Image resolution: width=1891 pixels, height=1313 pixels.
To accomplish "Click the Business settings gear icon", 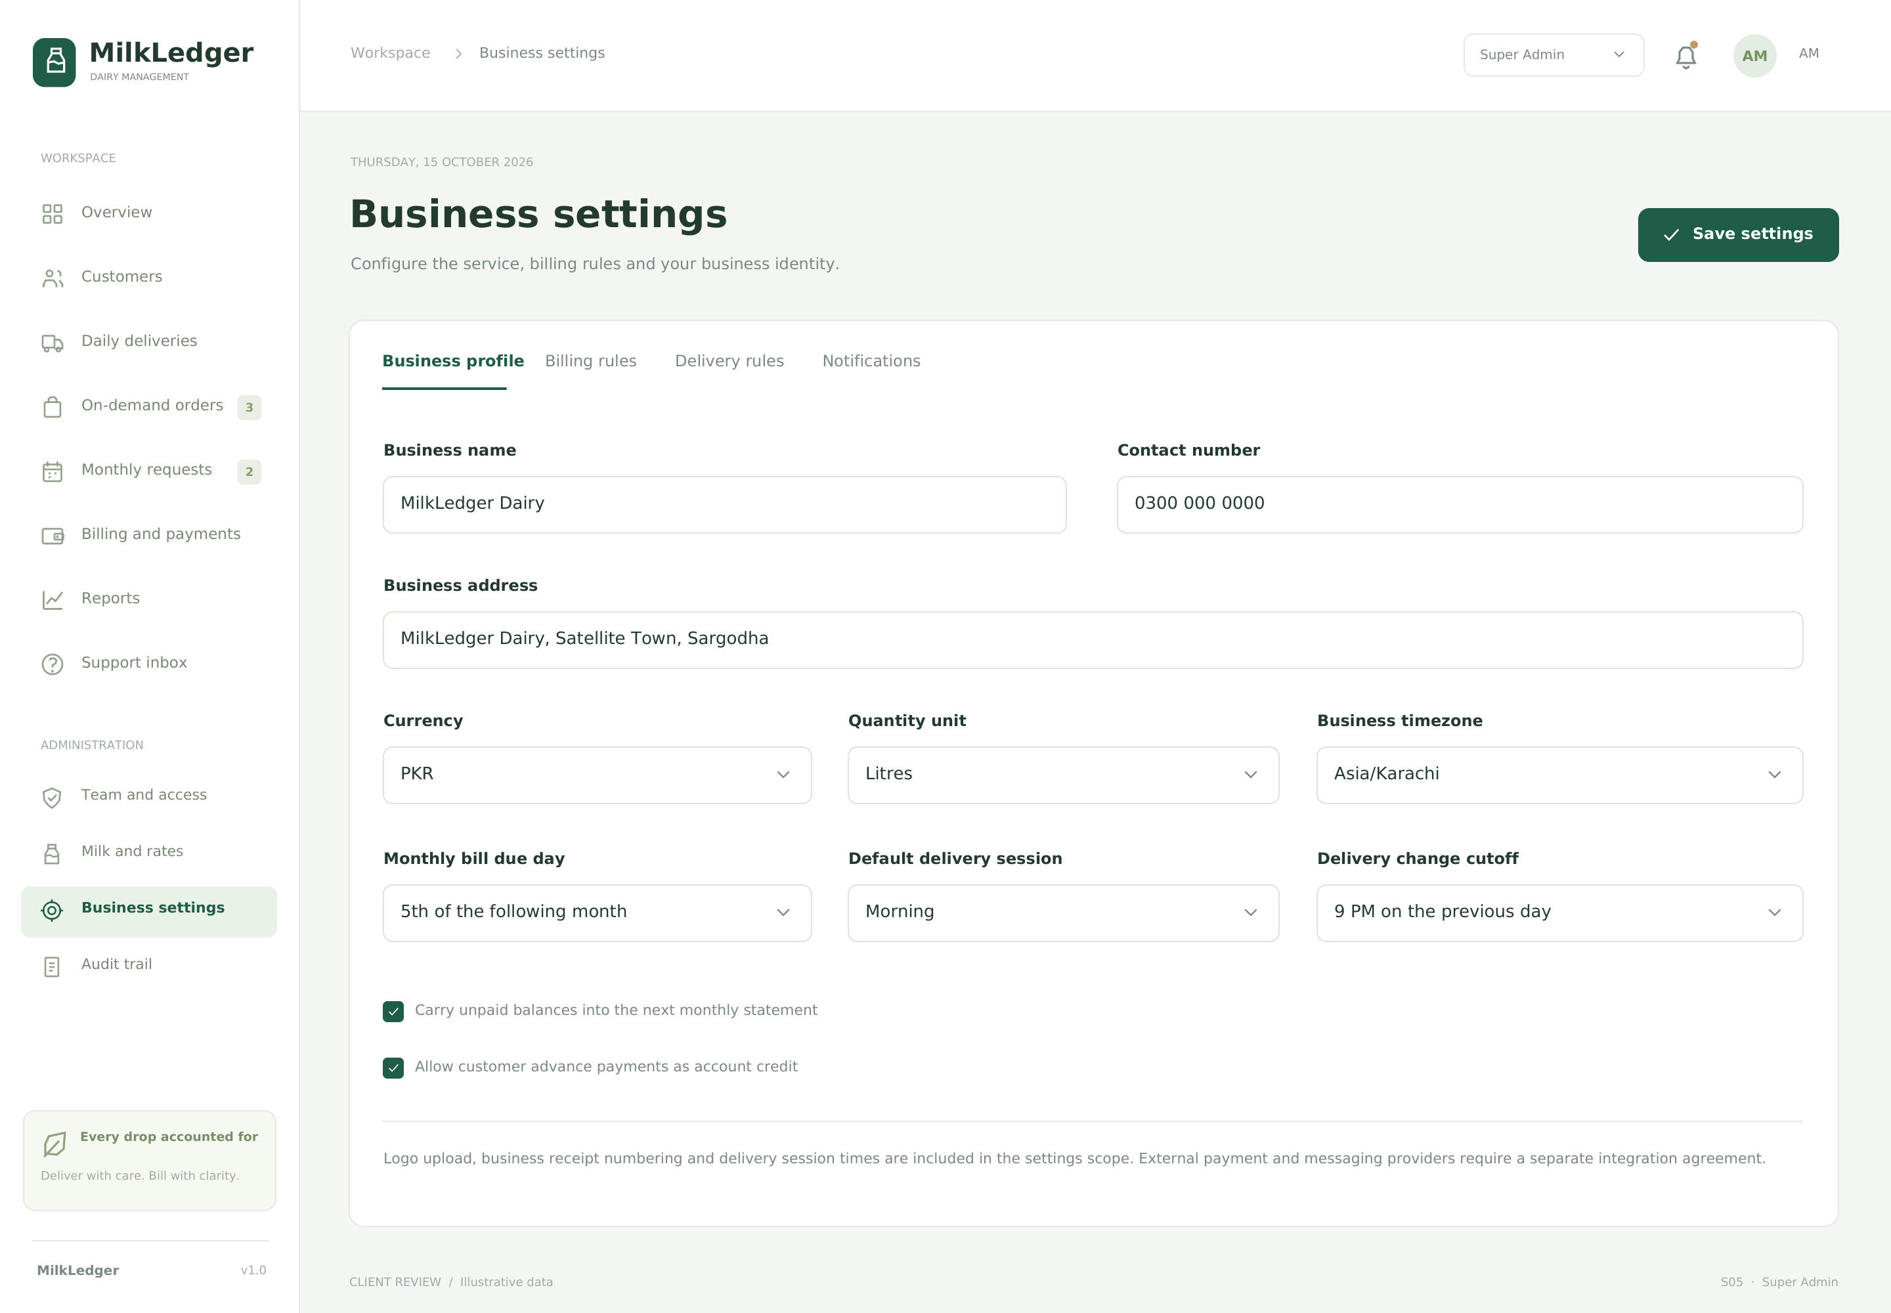I will 52,910.
